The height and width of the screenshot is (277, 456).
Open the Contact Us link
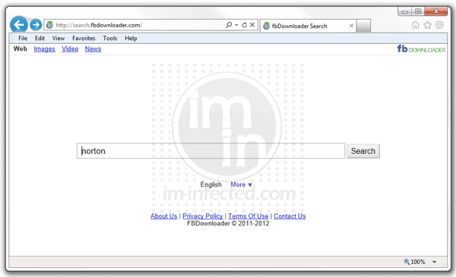coord(290,216)
